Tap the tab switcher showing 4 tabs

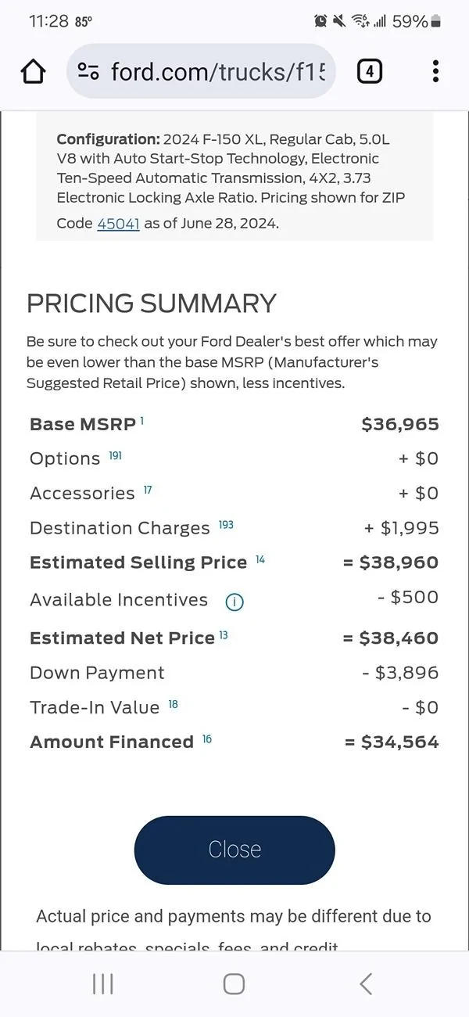point(369,71)
